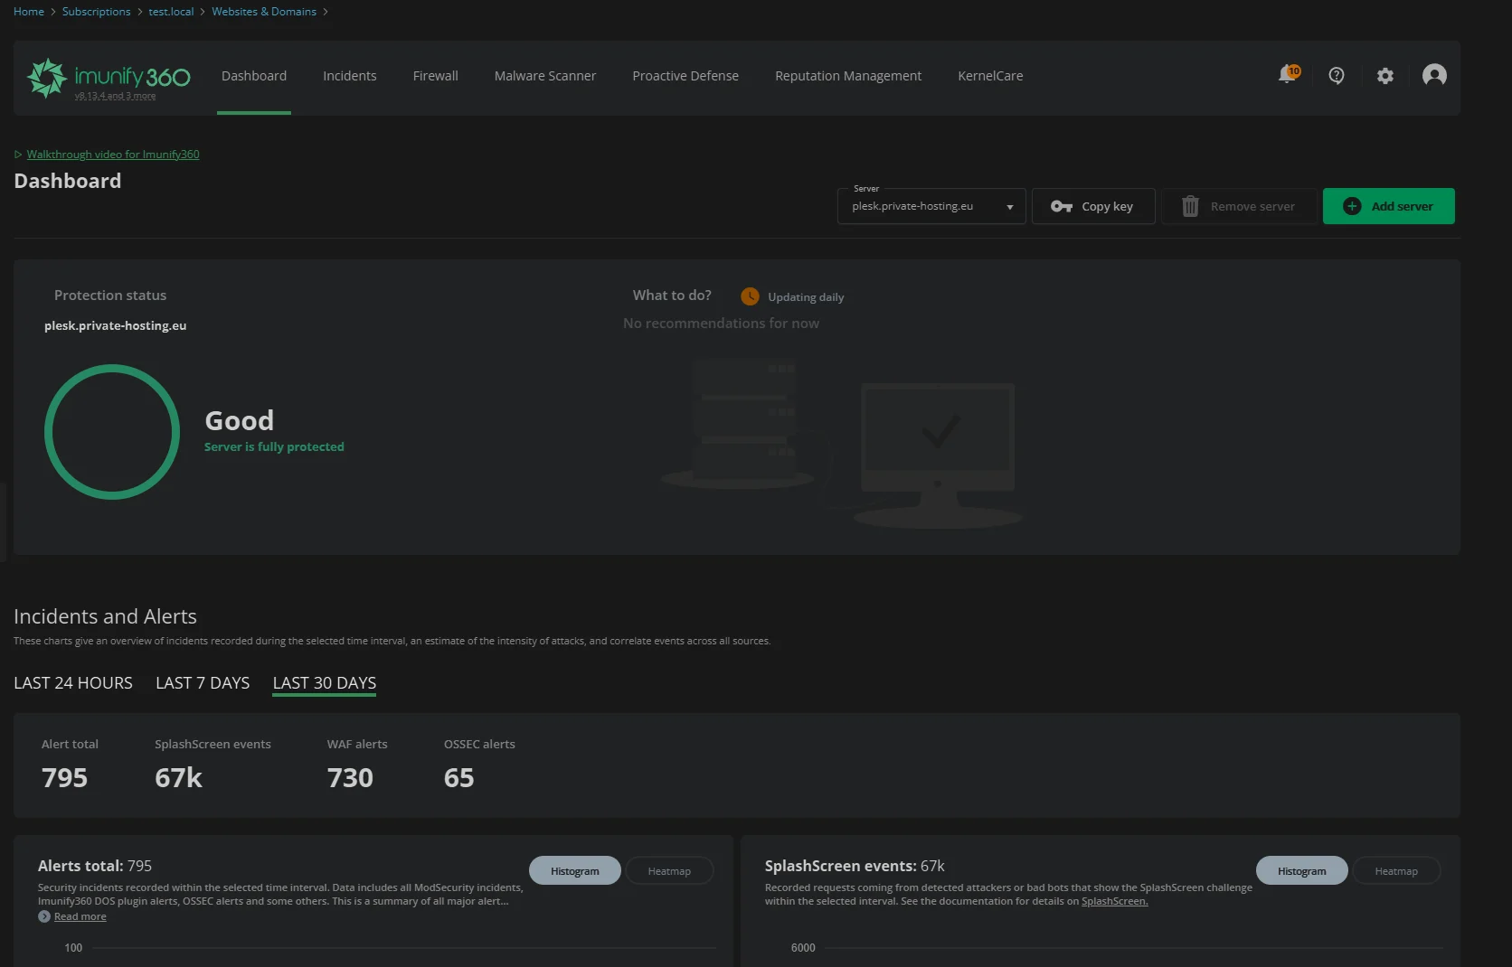
Task: Click the key icon on Copy key
Action: 1062,206
